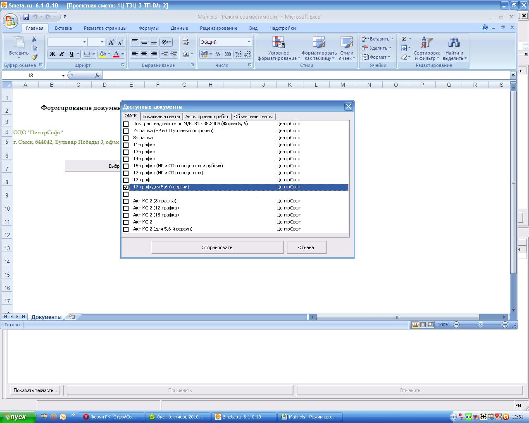Align text right in the ribbon
The image size is (529, 423).
(x=154, y=54)
